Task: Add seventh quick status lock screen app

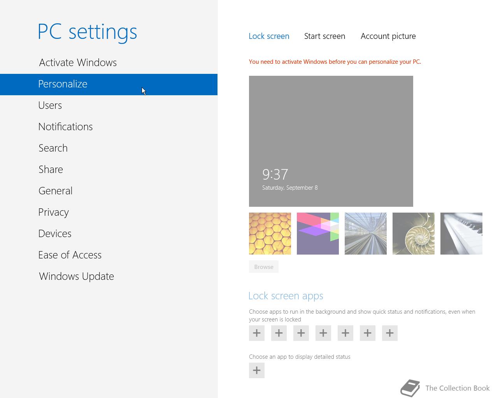Action: click(390, 333)
